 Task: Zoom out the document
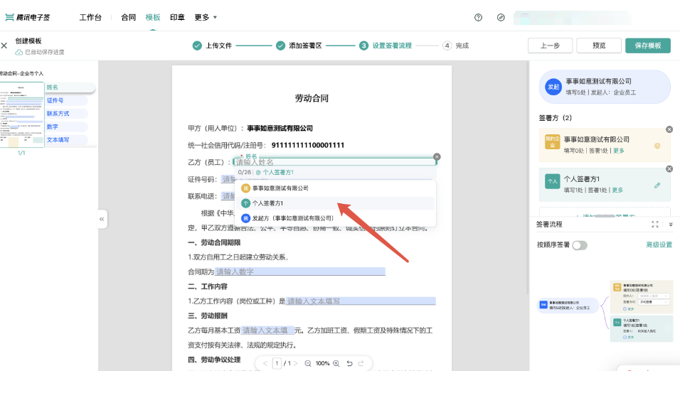coord(307,363)
